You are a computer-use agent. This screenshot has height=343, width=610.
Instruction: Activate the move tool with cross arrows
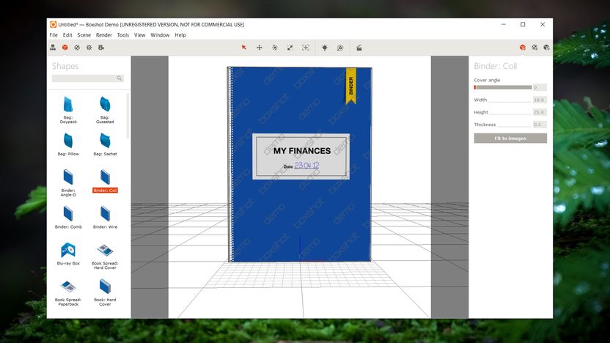click(x=260, y=48)
